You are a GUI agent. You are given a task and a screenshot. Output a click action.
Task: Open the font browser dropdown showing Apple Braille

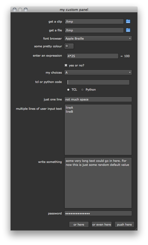[x=98, y=39]
